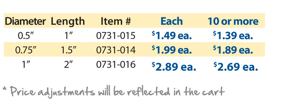Screen dimensions: 299x105
Task: Click the $1.89 ea. bulk price
Action: click(233, 50)
